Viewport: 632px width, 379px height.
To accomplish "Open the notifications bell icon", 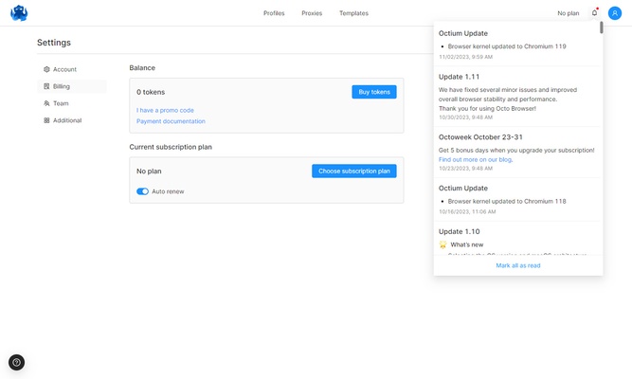I will (594, 13).
